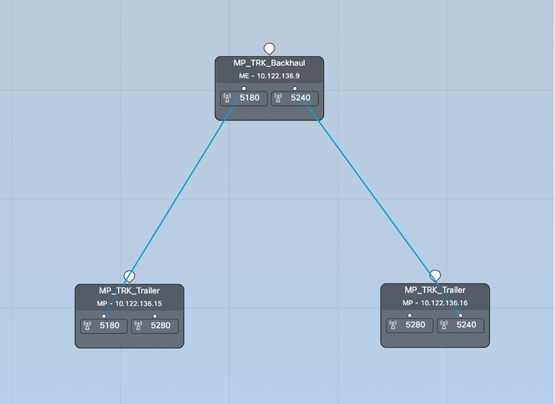Click antenna icon beside 5280 on 10.122.136.15 node

pos(139,325)
